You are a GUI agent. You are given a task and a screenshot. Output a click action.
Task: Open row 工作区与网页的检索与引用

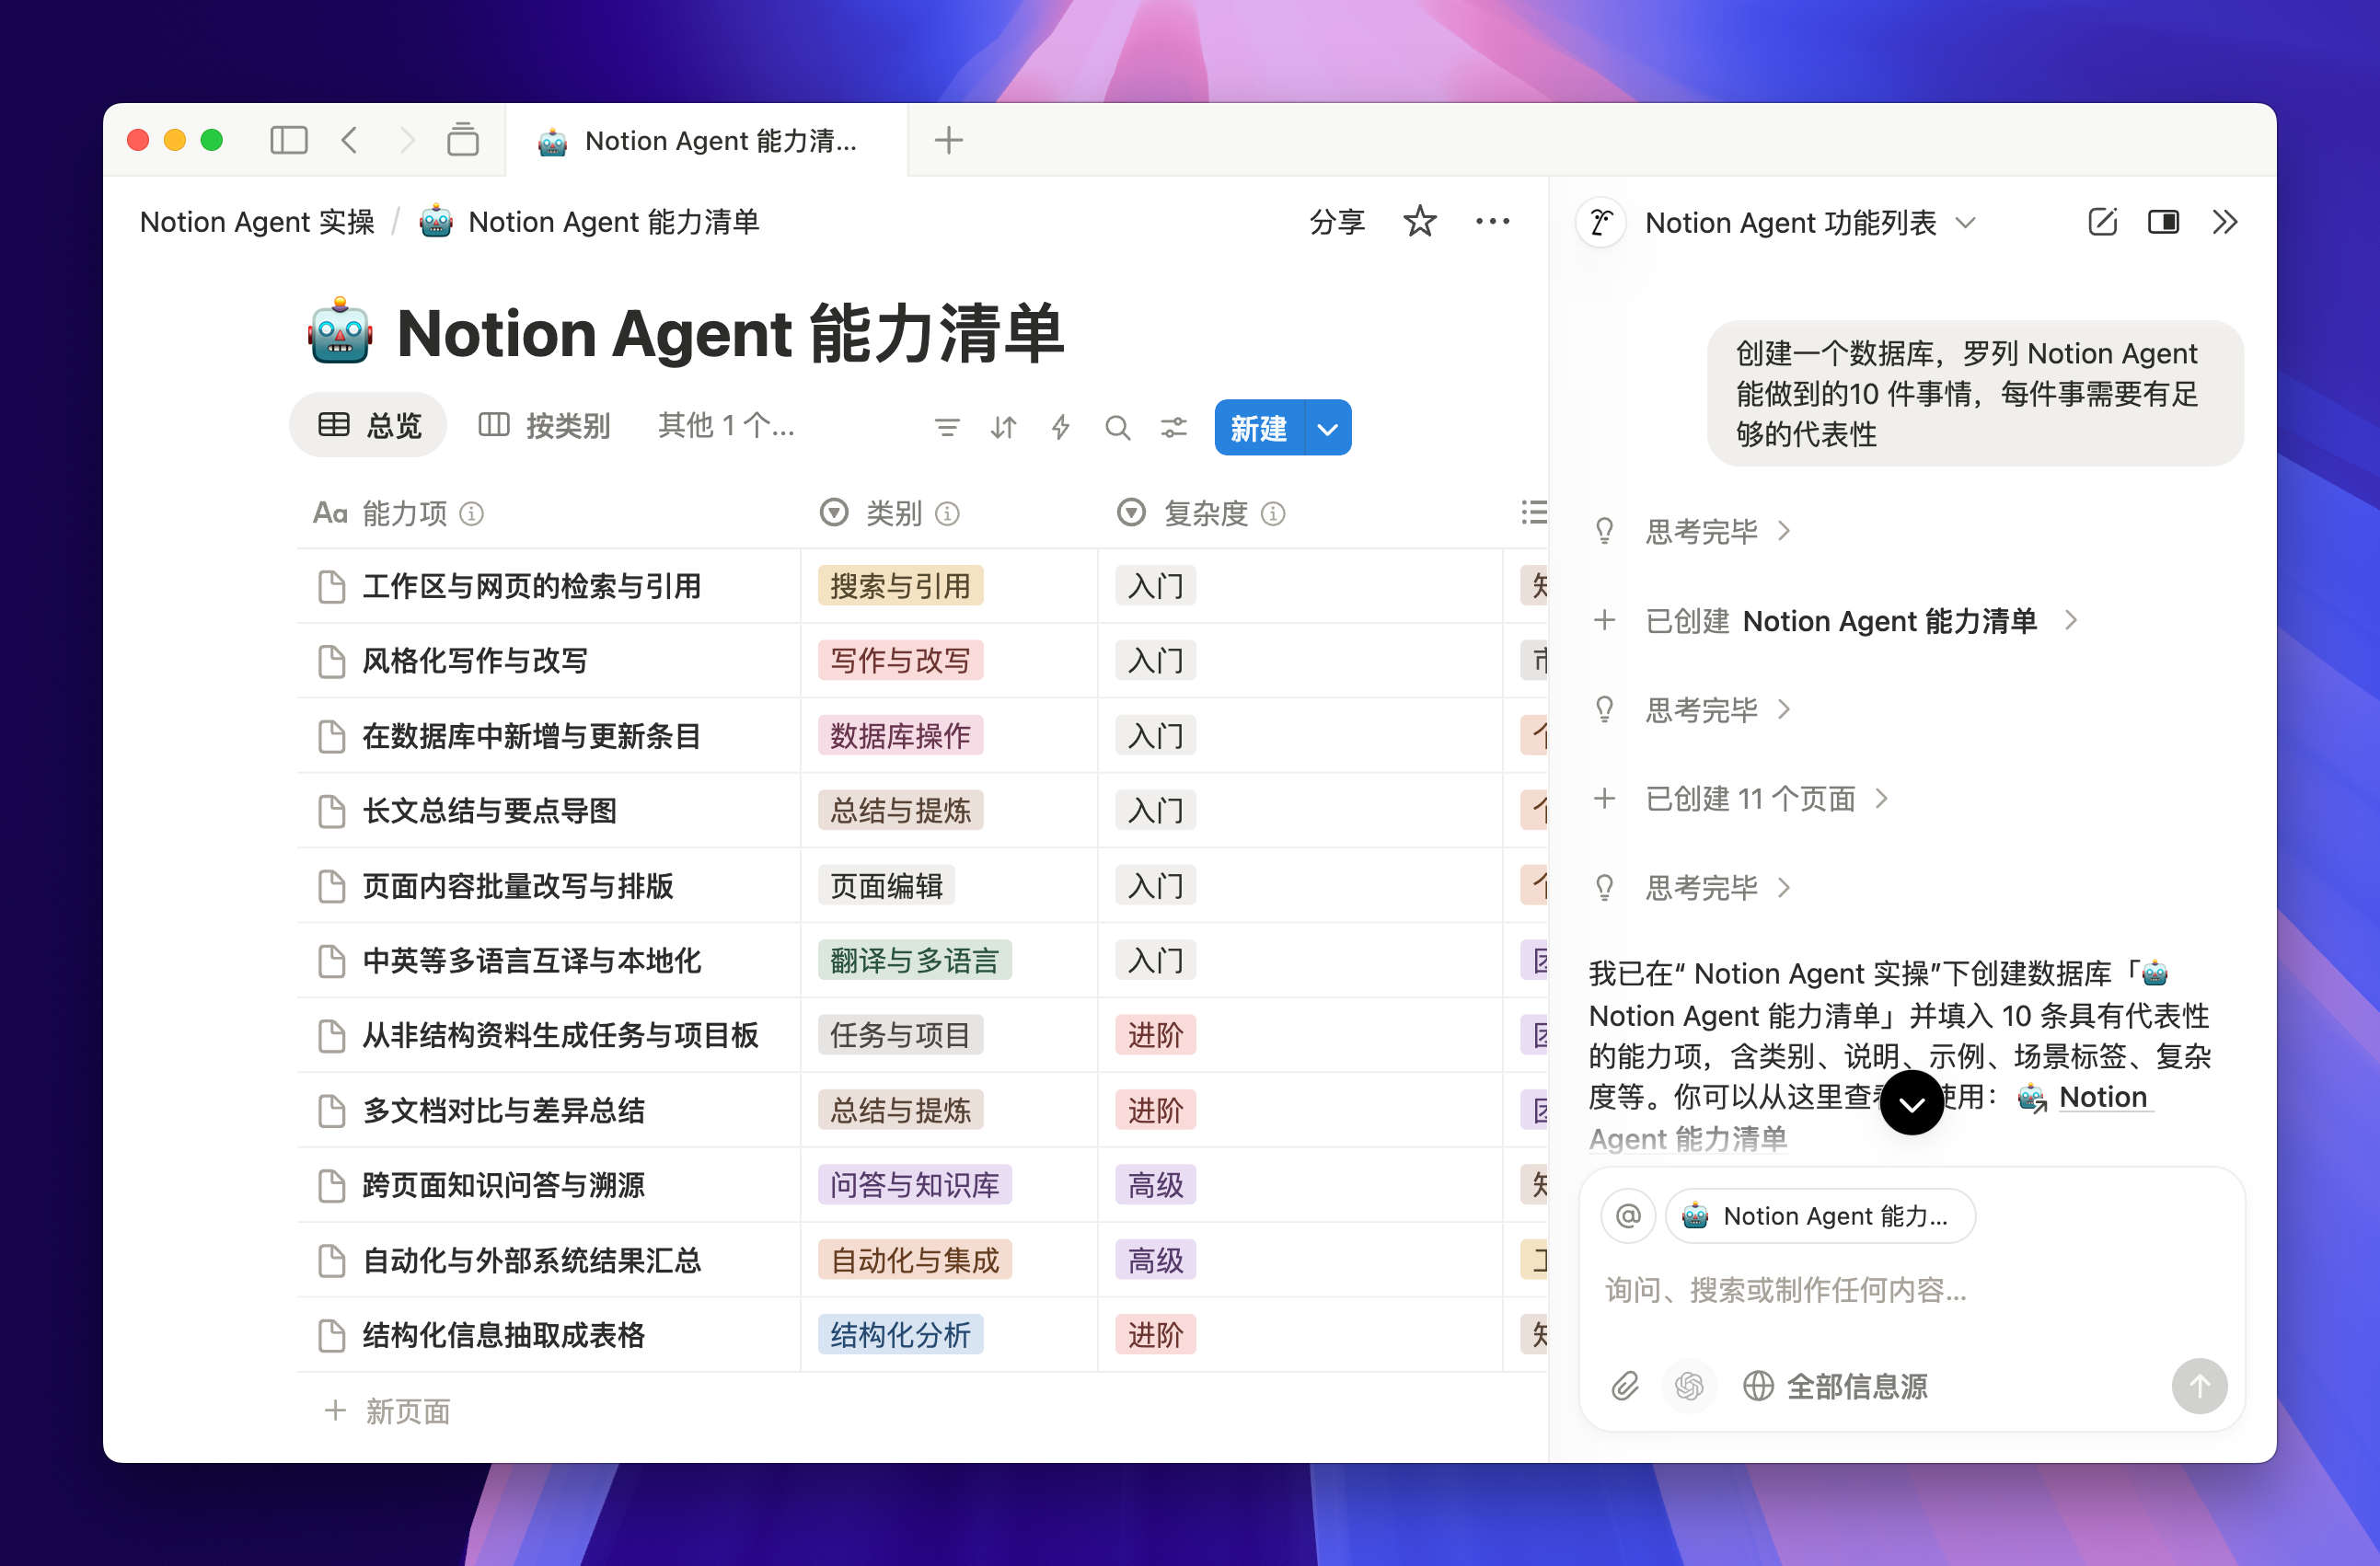pyautogui.click(x=531, y=586)
